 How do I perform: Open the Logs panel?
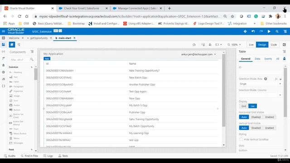click(x=48, y=156)
